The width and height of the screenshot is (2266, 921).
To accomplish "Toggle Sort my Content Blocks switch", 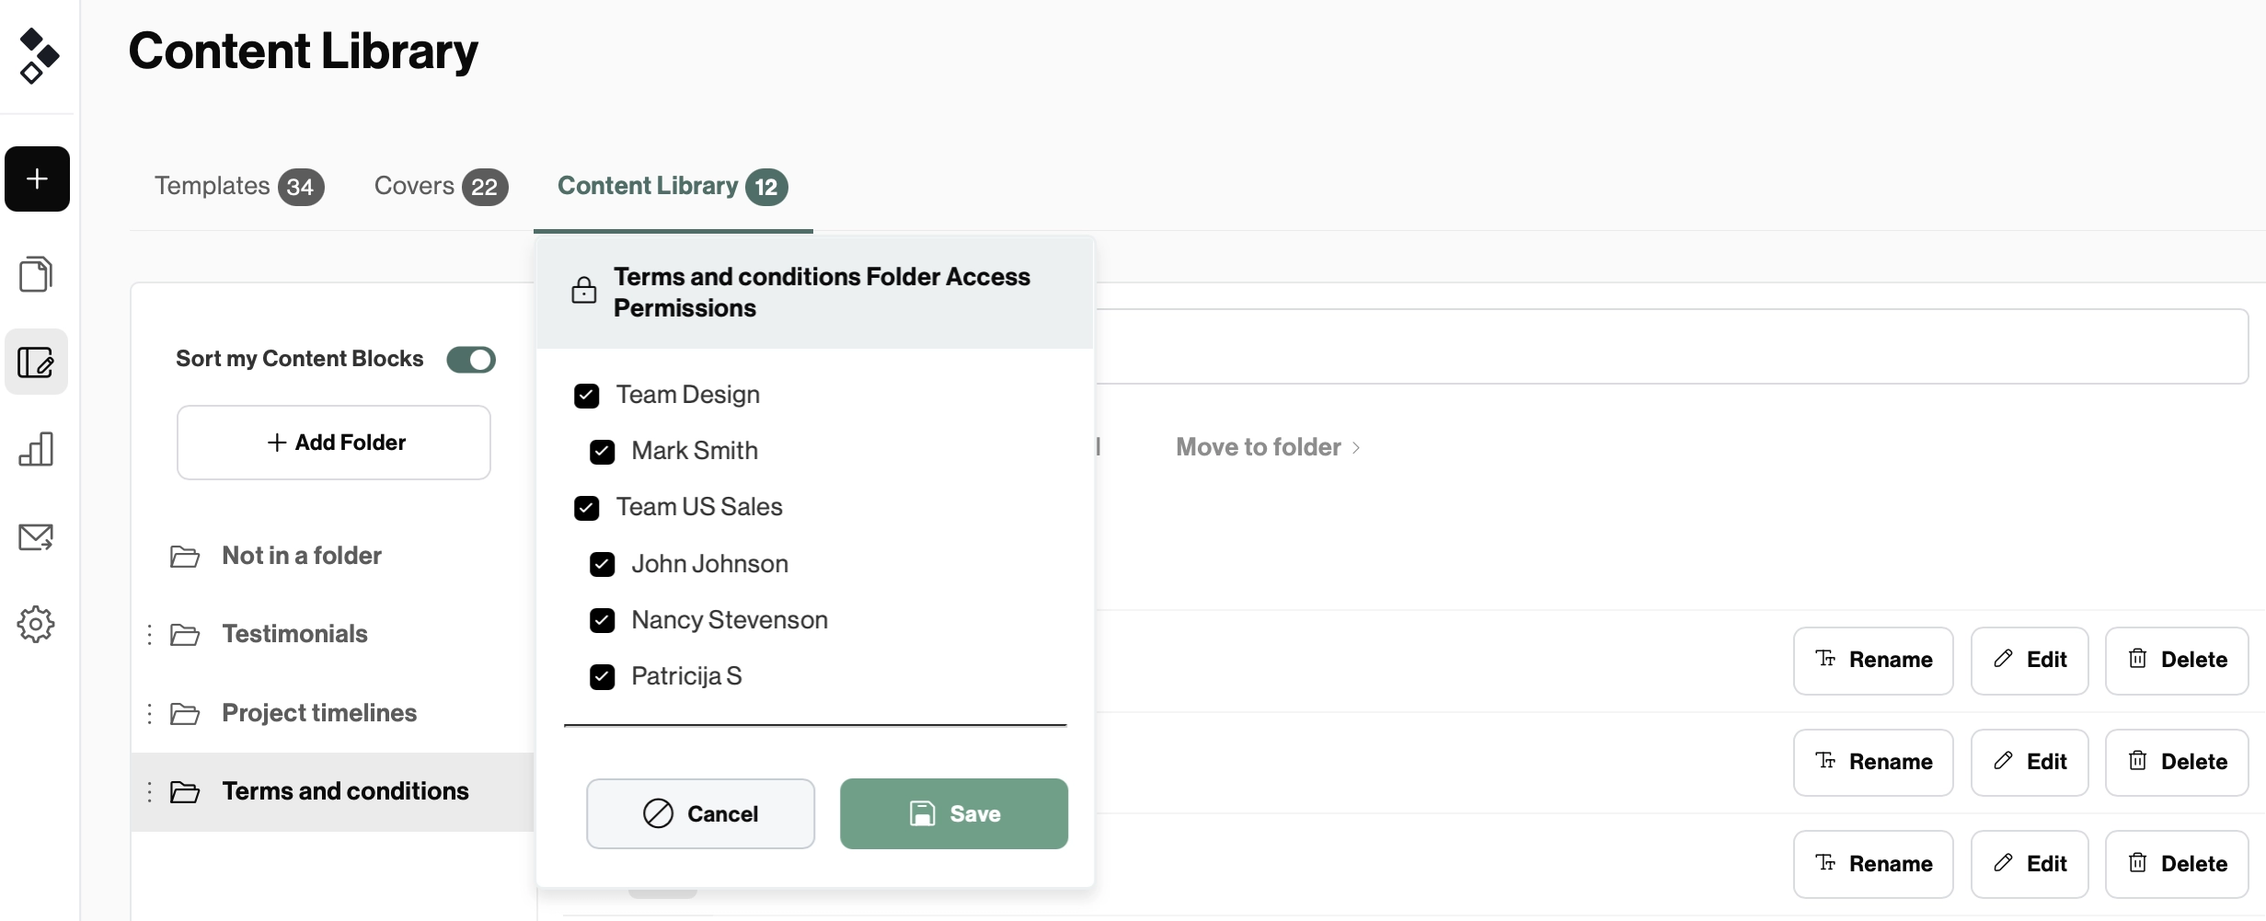I will (471, 360).
